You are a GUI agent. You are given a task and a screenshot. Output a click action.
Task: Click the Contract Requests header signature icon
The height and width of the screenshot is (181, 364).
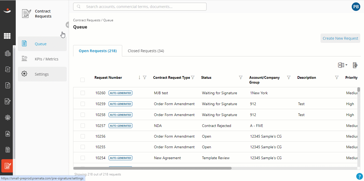[26, 14]
